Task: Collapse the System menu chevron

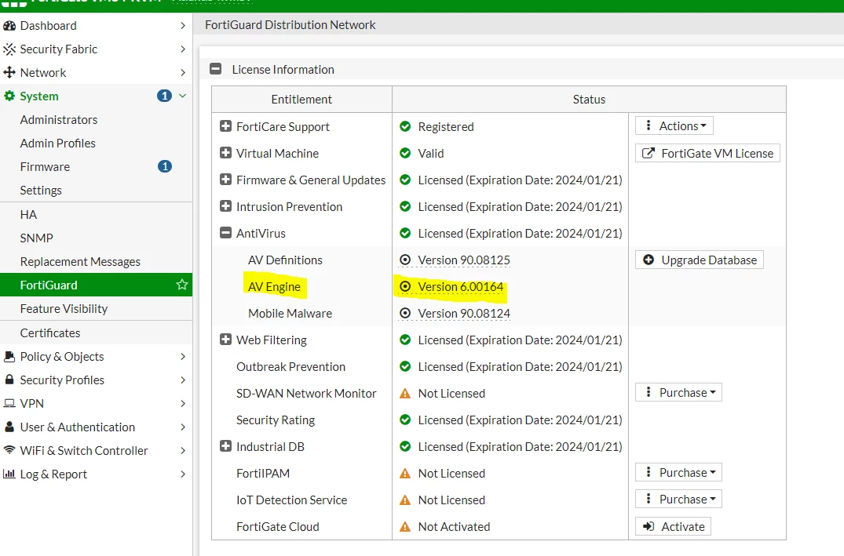Action: (x=182, y=96)
